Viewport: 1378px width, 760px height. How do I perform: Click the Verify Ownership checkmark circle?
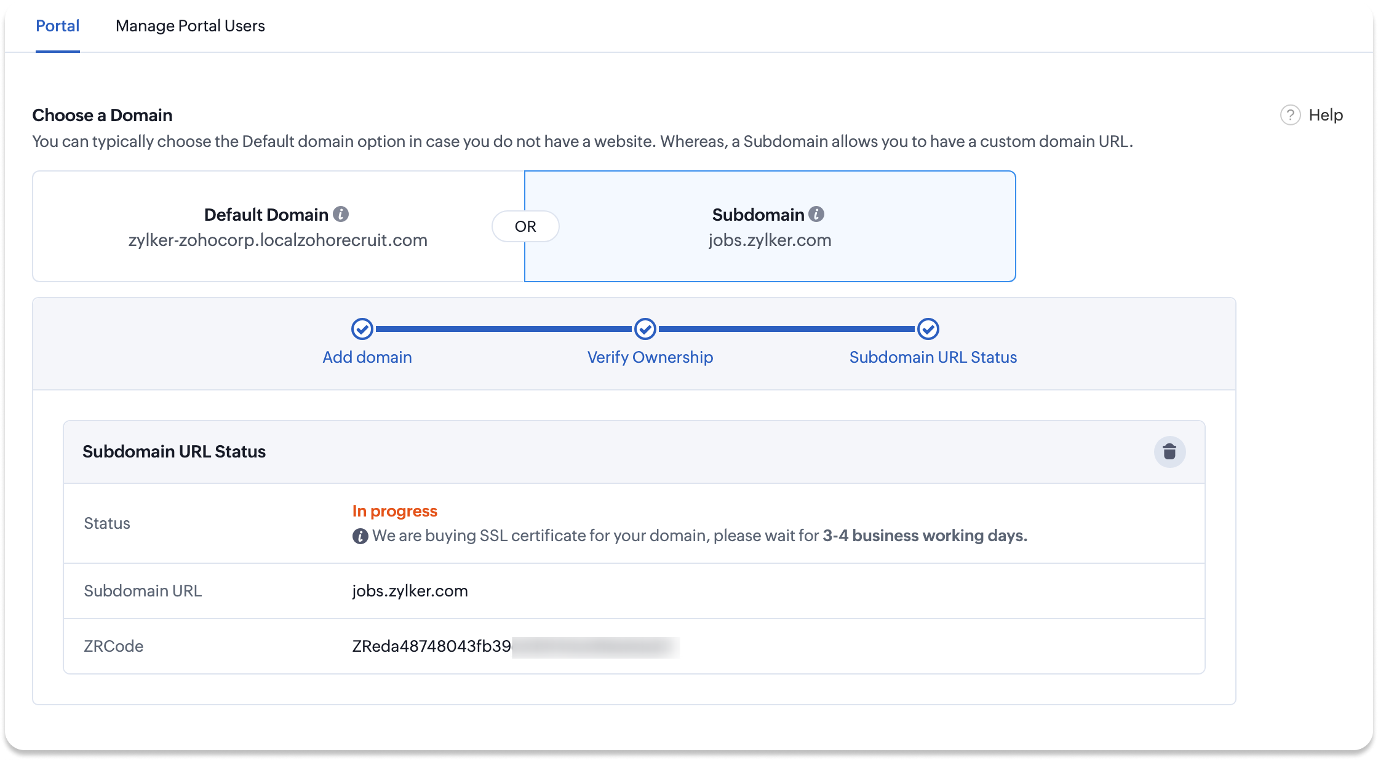point(645,329)
